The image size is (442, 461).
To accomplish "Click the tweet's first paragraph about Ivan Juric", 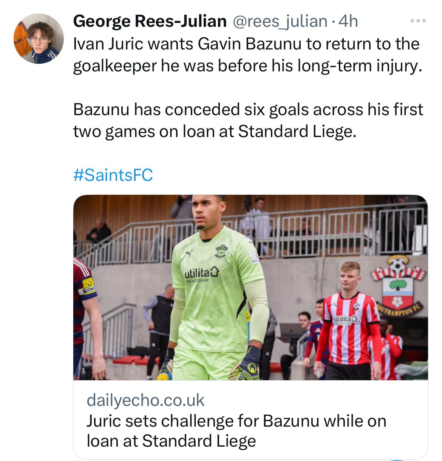I will [246, 55].
